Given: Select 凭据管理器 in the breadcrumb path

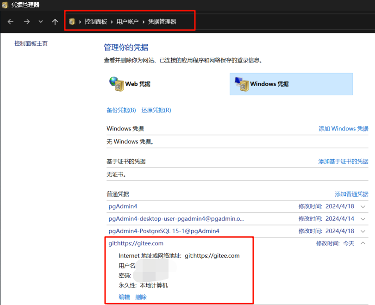Looking at the screenshot, I should point(162,22).
